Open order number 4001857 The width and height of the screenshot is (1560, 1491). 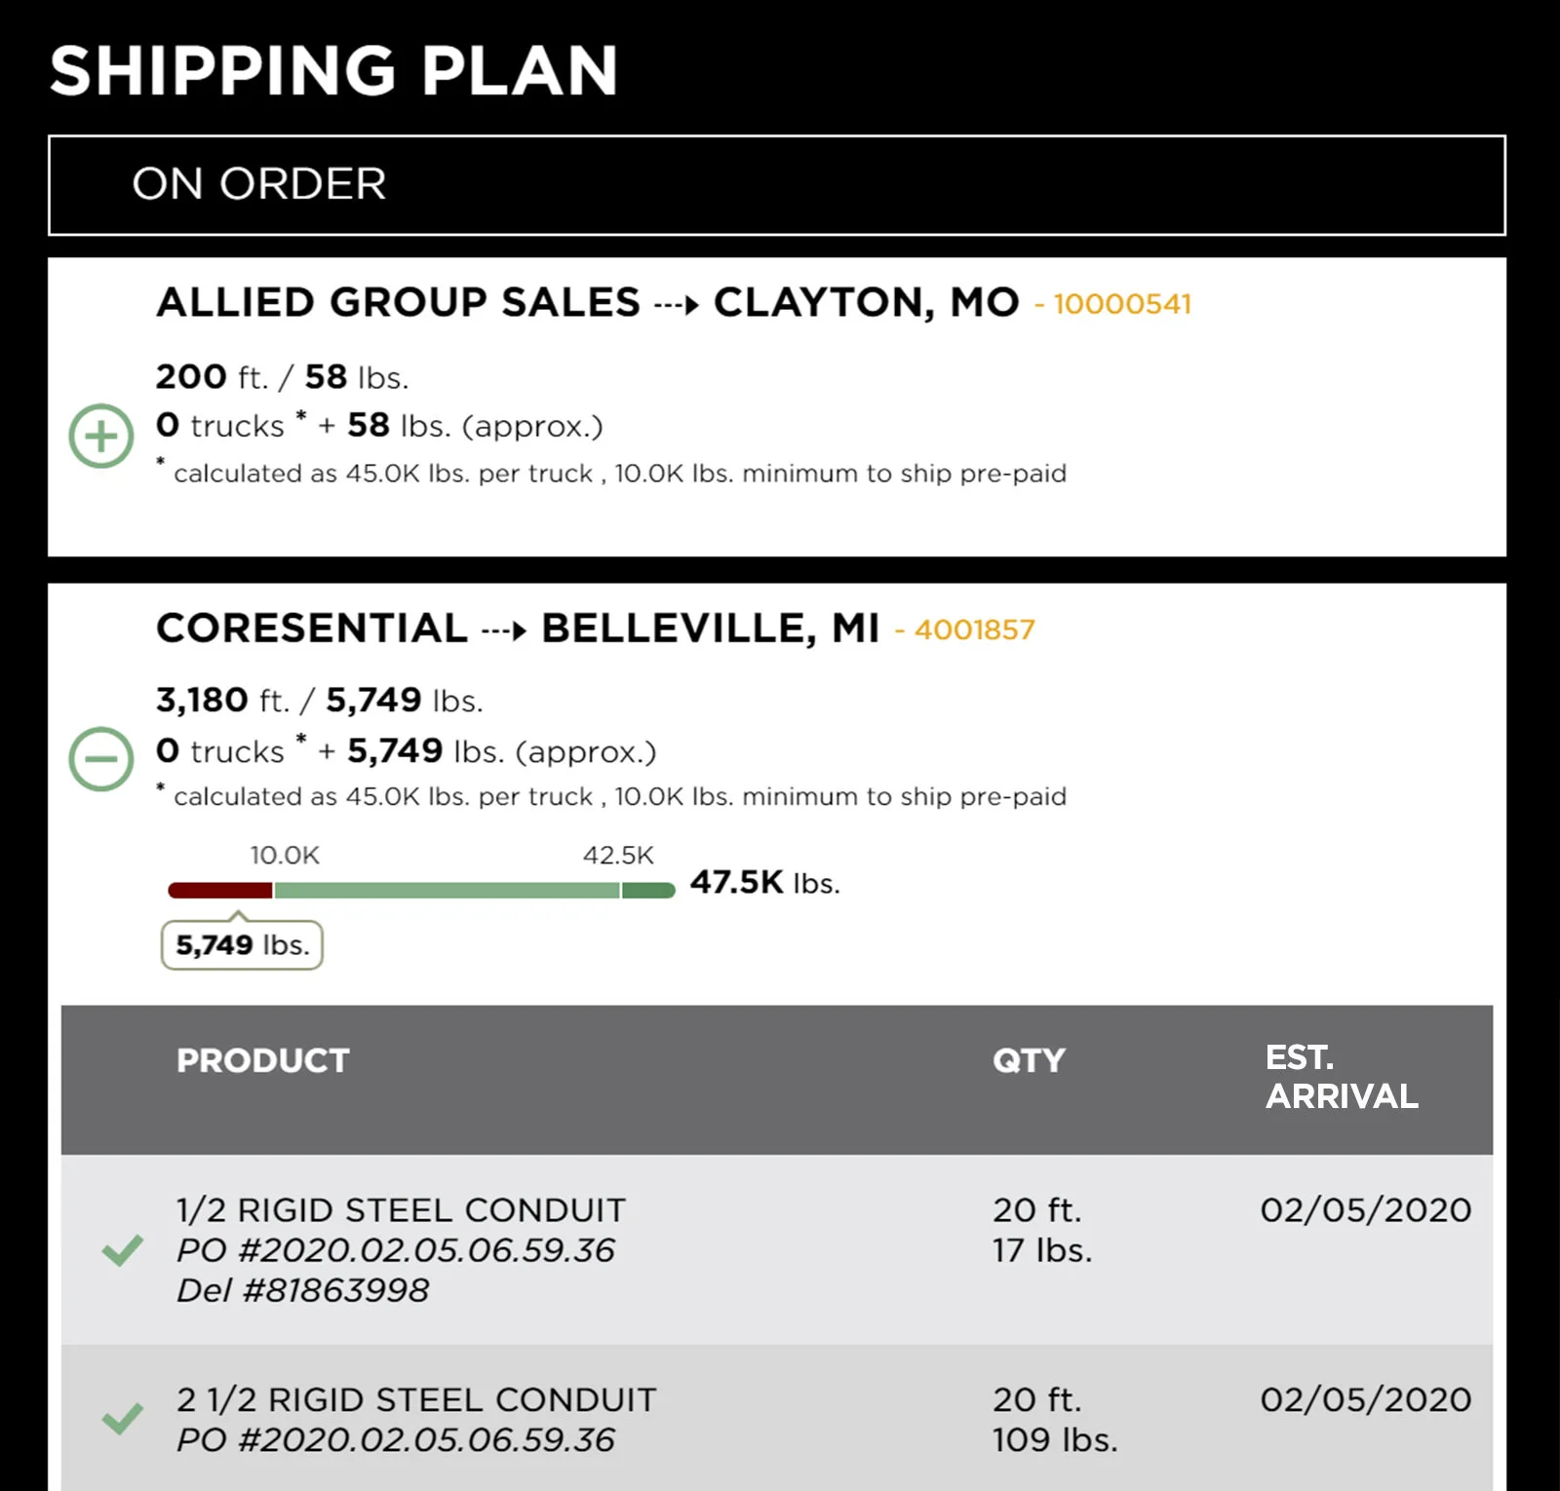[x=974, y=630]
